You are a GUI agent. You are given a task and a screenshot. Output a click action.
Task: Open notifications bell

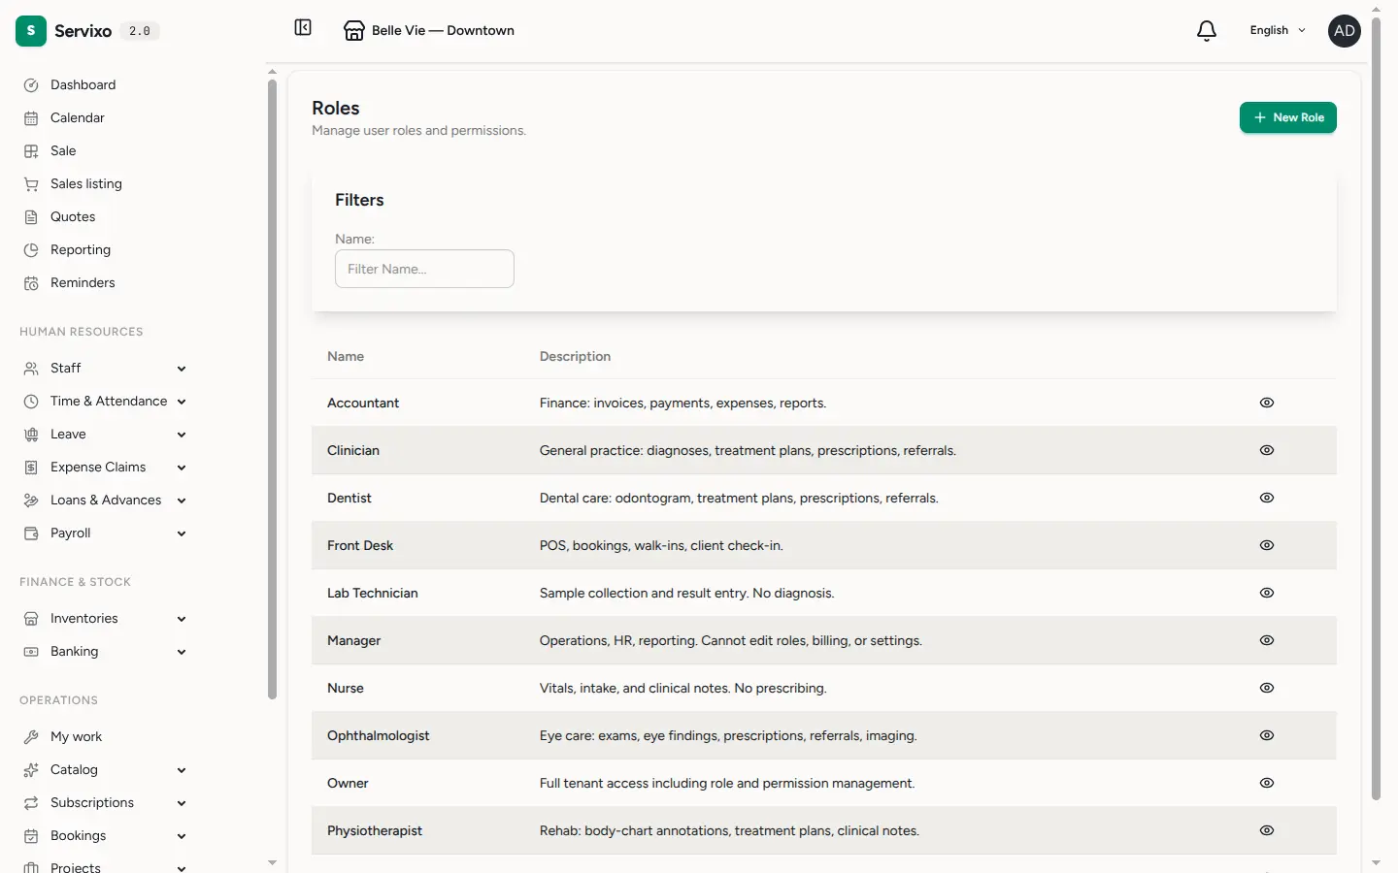(1207, 31)
